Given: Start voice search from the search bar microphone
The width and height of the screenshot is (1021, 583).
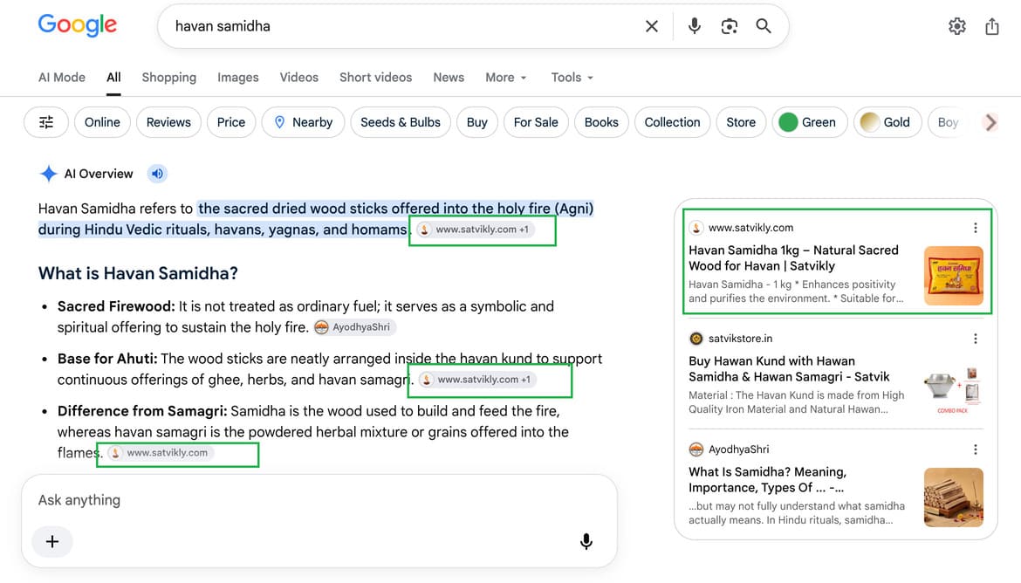Looking at the screenshot, I should point(694,26).
